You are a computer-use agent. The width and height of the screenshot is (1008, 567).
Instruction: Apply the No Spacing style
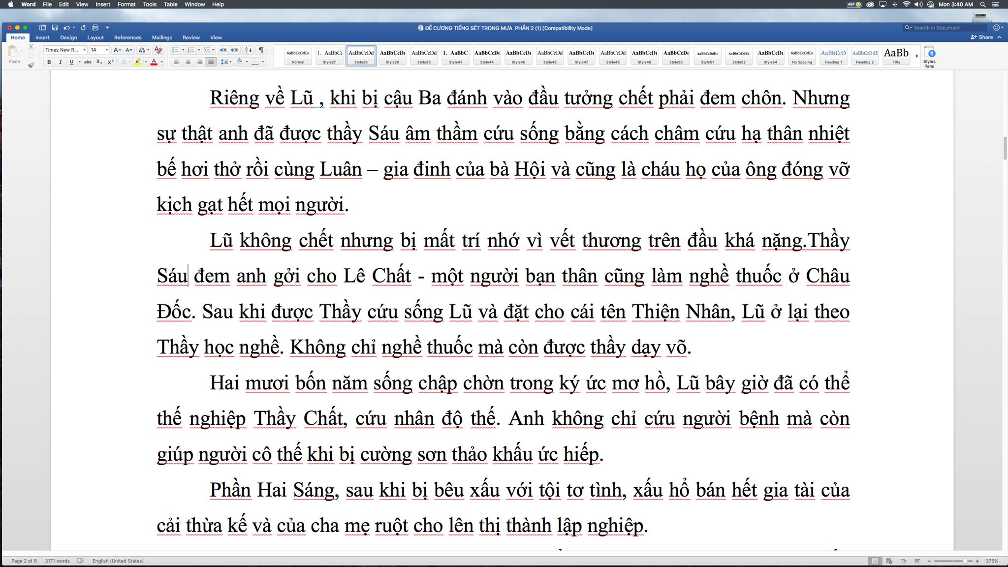802,56
